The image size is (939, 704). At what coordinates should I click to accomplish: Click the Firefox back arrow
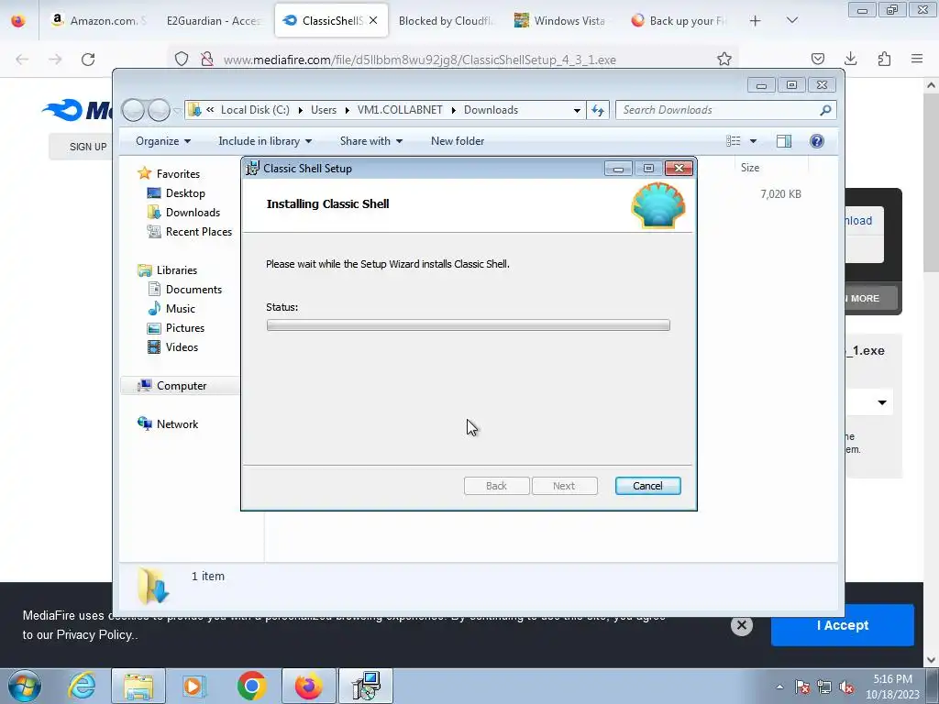tap(22, 60)
